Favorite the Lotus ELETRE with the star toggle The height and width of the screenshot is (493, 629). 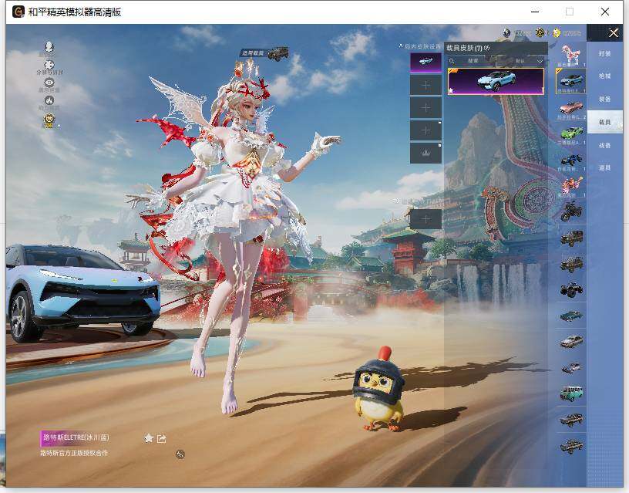click(148, 438)
